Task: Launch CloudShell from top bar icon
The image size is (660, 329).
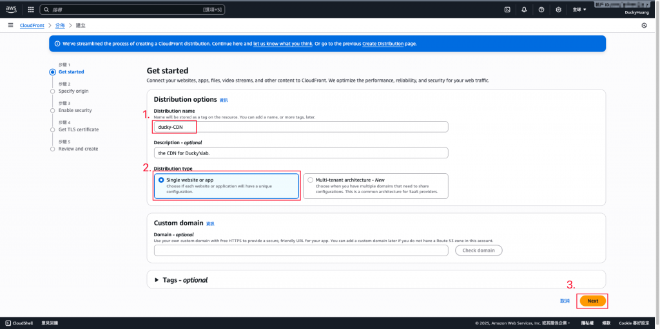Action: click(507, 9)
